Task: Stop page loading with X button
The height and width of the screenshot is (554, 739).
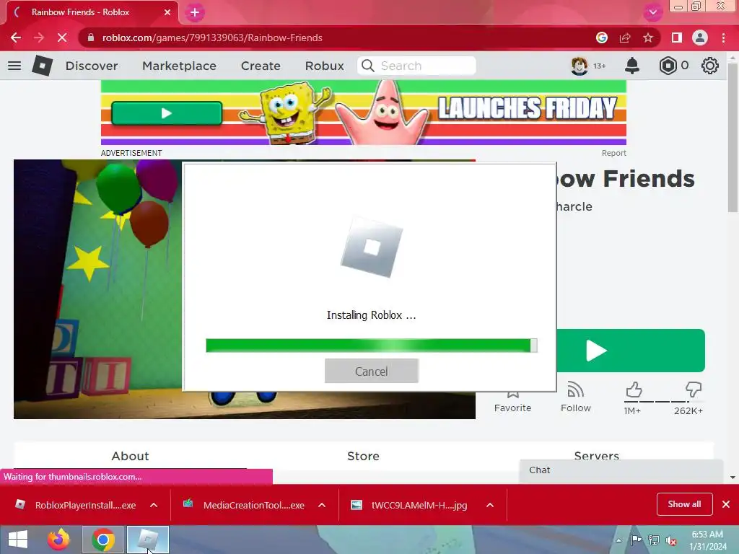Action: pos(62,38)
